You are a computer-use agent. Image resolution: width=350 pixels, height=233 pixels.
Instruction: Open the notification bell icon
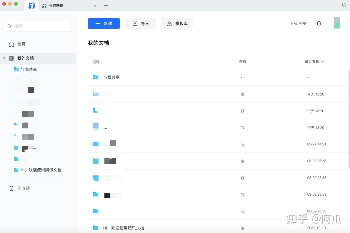(319, 24)
